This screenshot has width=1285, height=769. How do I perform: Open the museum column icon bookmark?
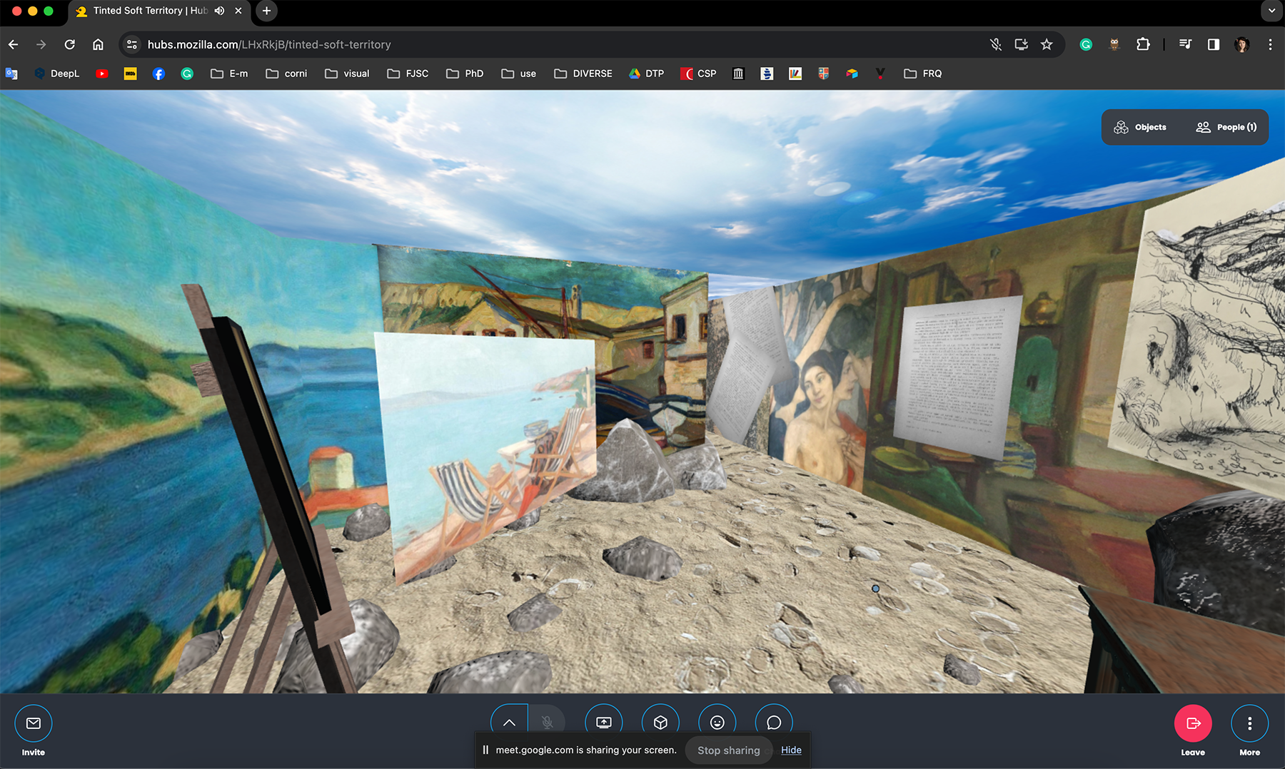pos(739,73)
